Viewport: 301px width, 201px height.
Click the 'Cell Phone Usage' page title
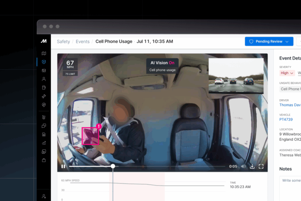coord(114,41)
